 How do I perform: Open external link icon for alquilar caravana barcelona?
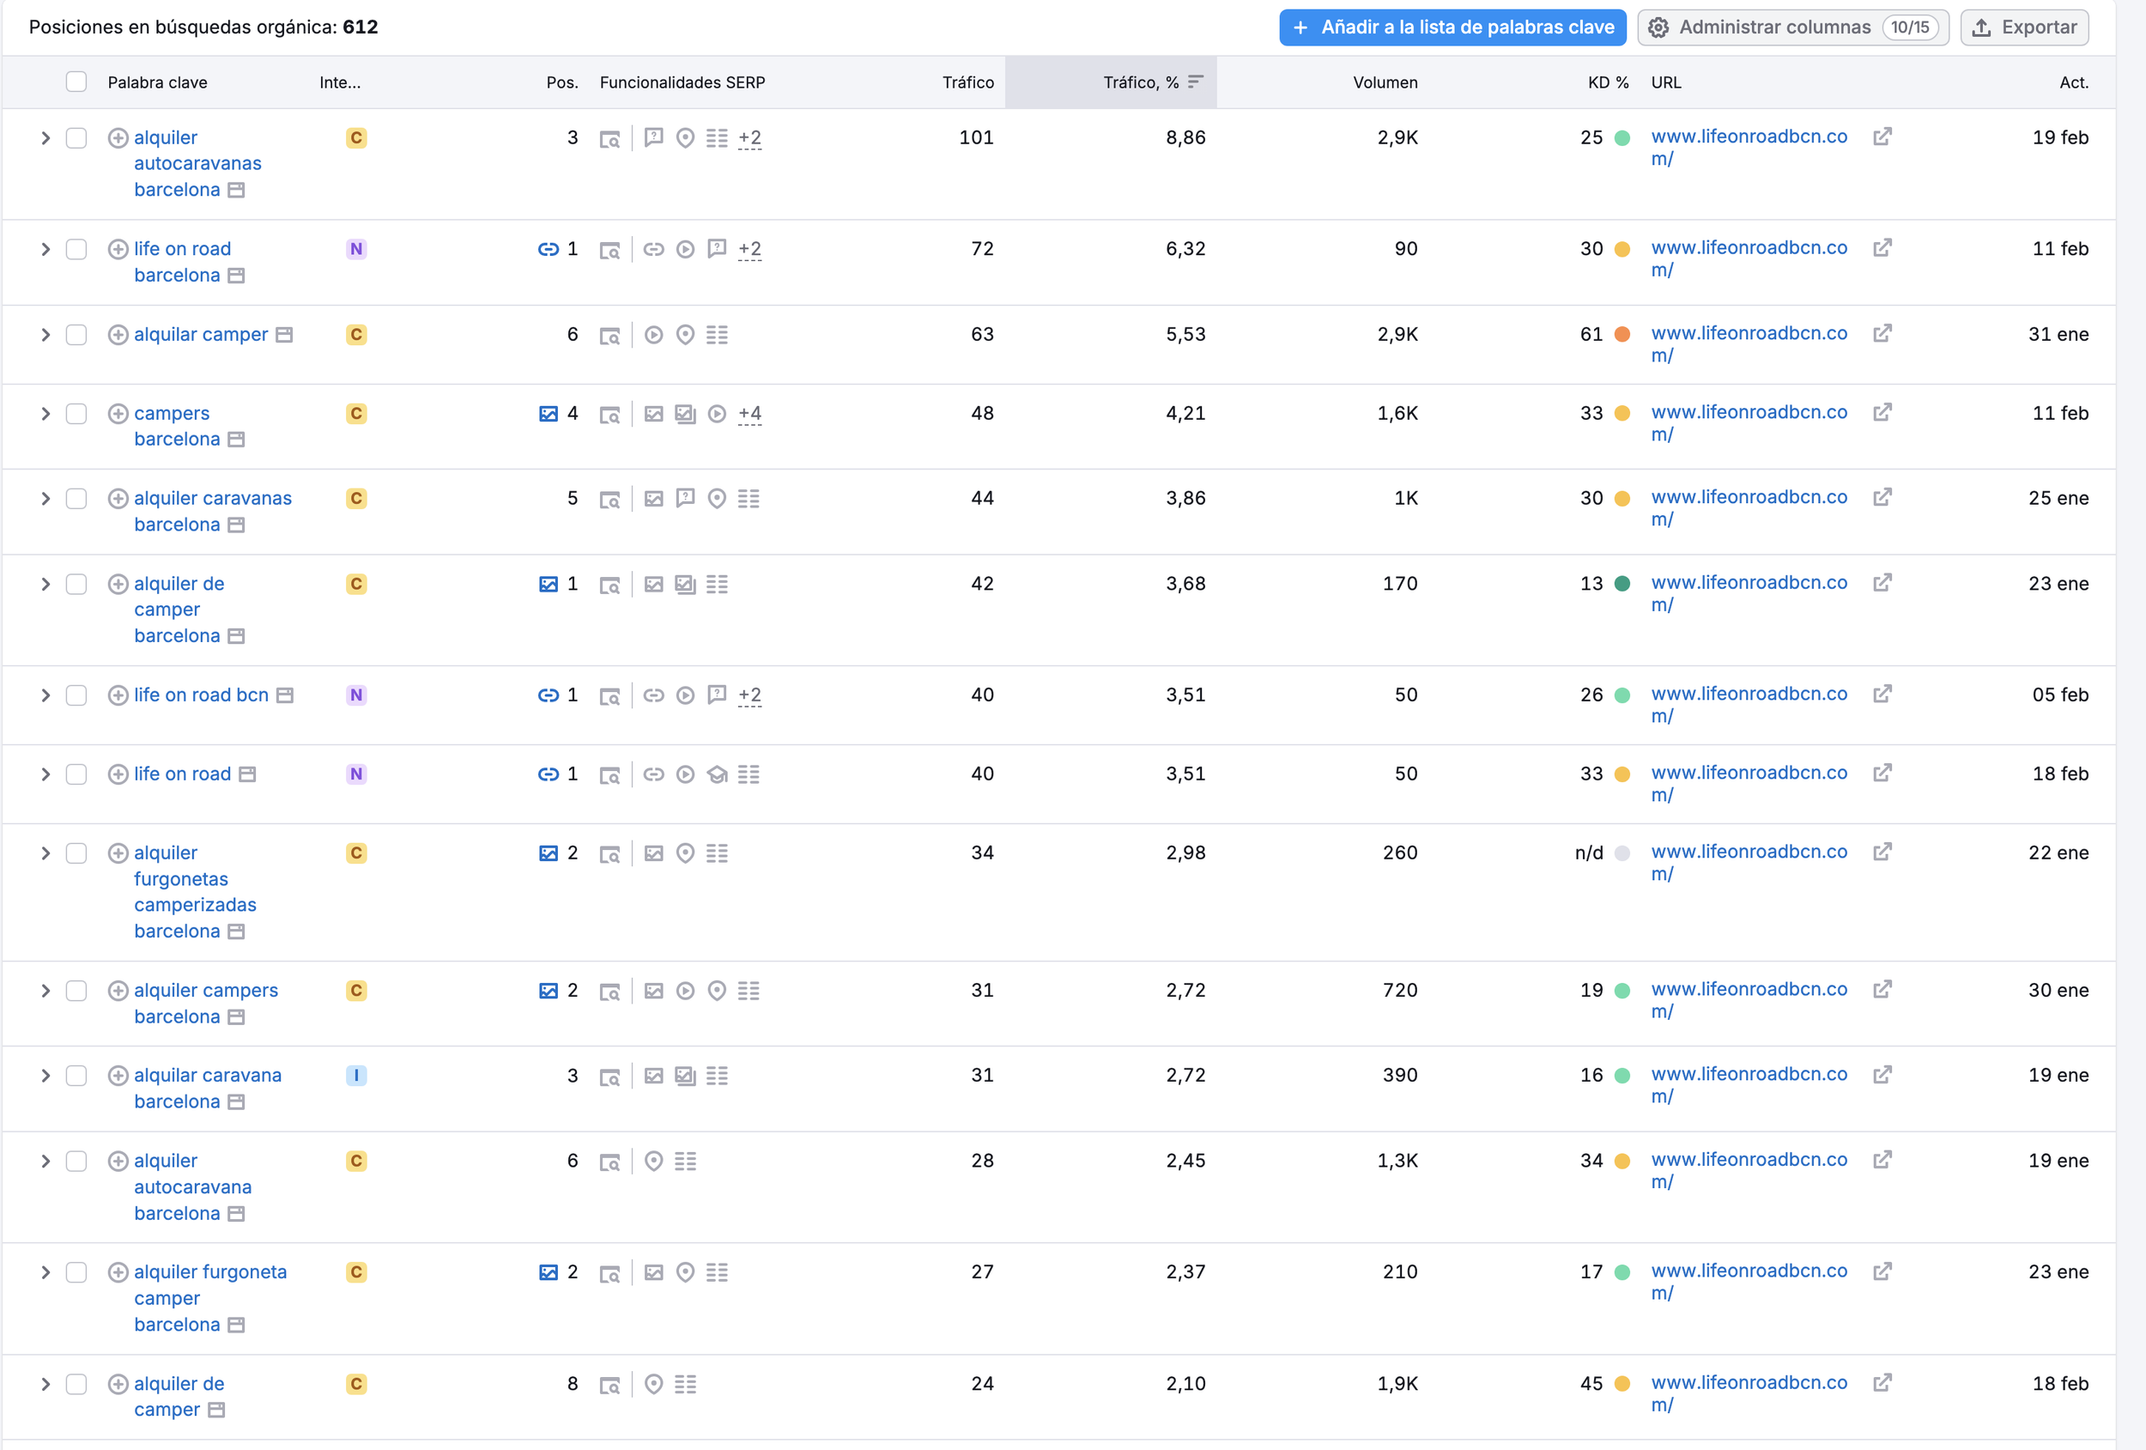point(1882,1074)
